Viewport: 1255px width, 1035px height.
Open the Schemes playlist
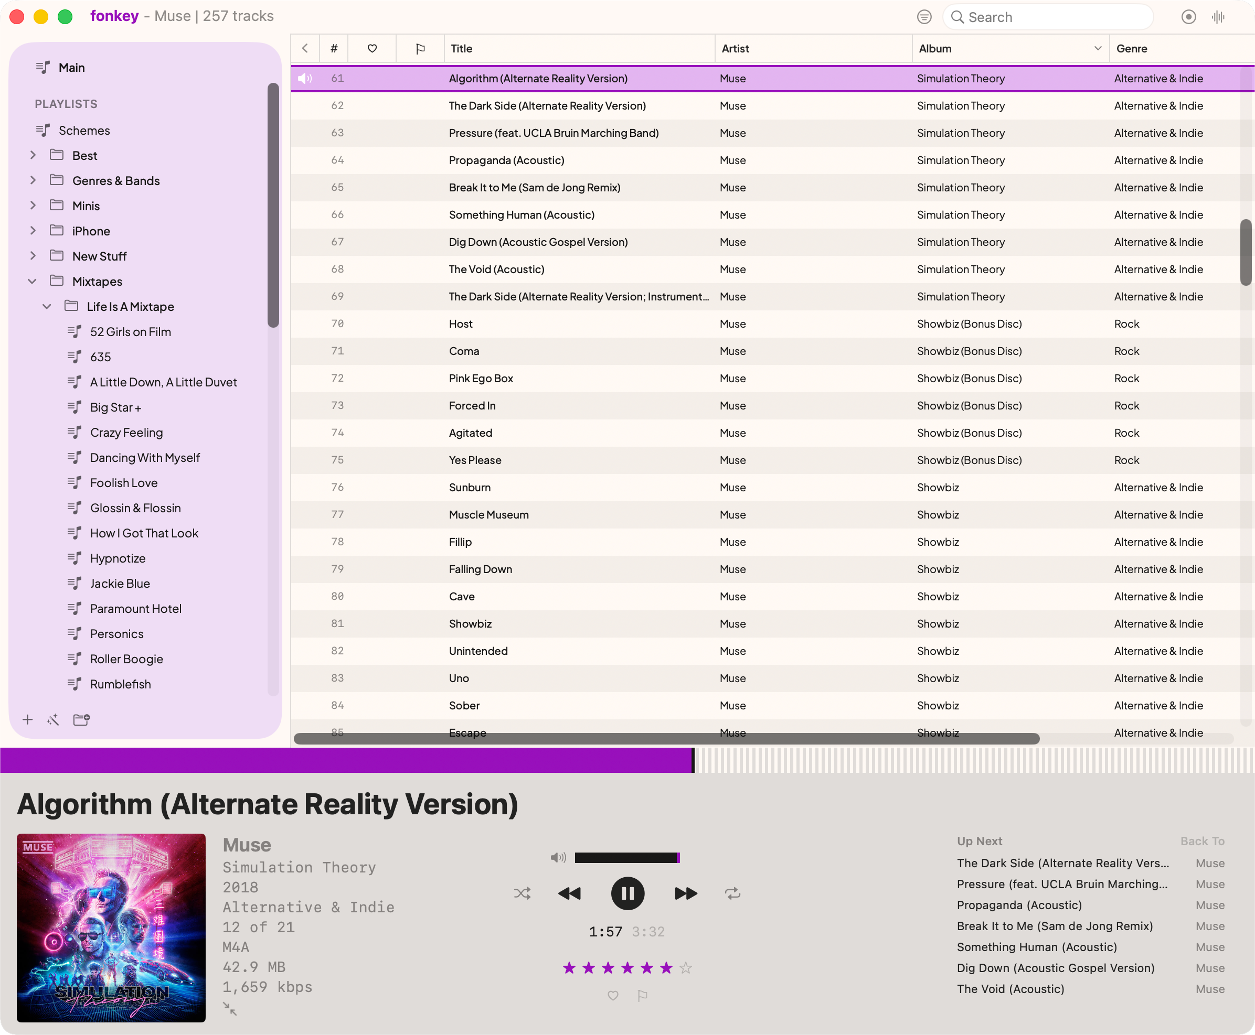tap(84, 130)
